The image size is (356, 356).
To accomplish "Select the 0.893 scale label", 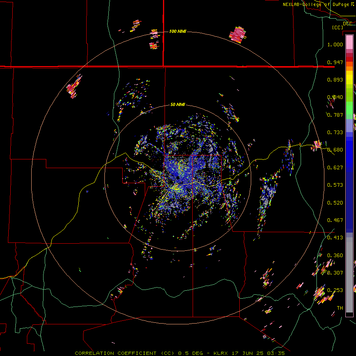I will pyautogui.click(x=335, y=80).
